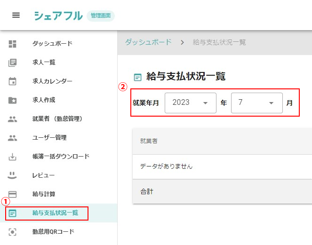Click the 帳簿一括ダウンロード download icon
Viewport: 312px width, 245px height.
point(13,157)
